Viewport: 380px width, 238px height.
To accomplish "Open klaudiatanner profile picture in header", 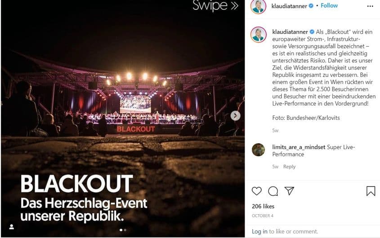I will pos(258,6).
